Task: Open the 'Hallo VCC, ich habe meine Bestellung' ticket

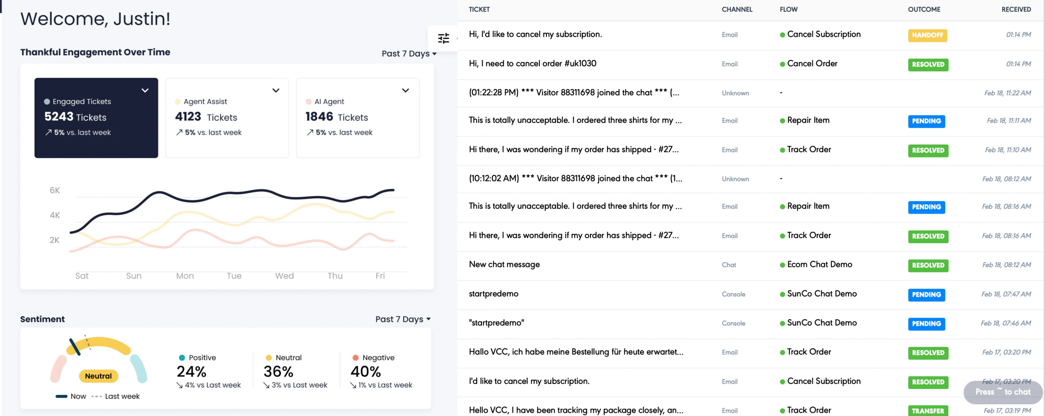Action: 576,352
